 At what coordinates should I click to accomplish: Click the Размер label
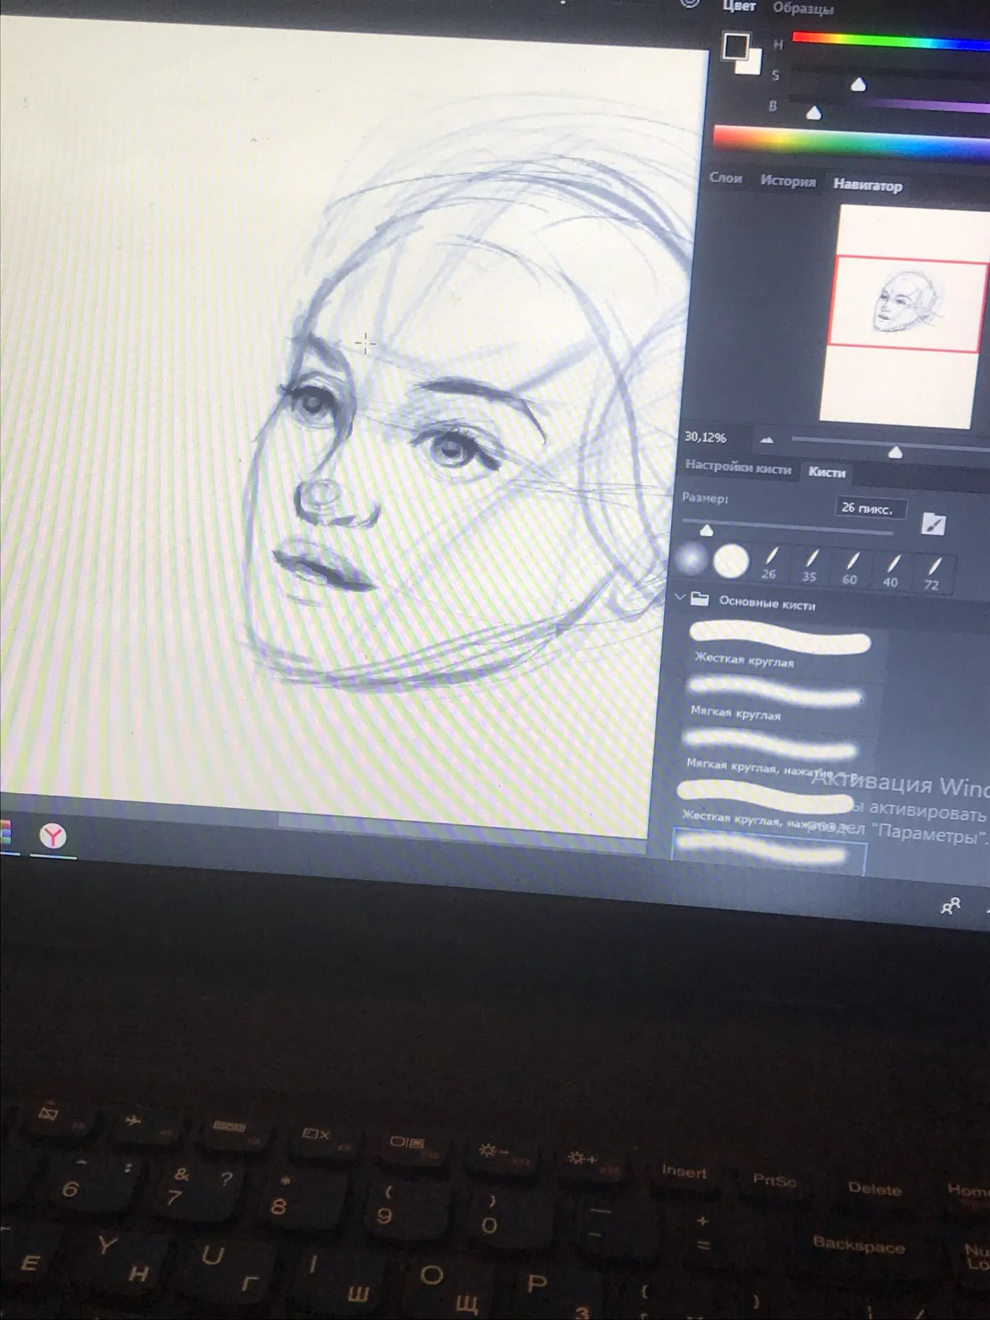(x=705, y=498)
